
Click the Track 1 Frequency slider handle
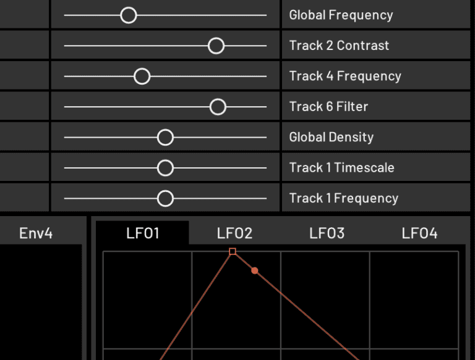point(165,198)
